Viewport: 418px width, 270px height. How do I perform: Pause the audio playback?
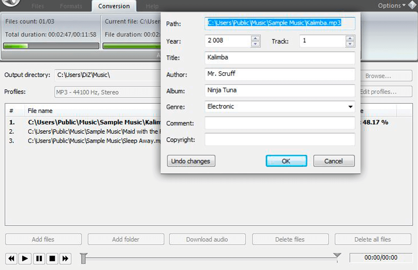click(38, 258)
